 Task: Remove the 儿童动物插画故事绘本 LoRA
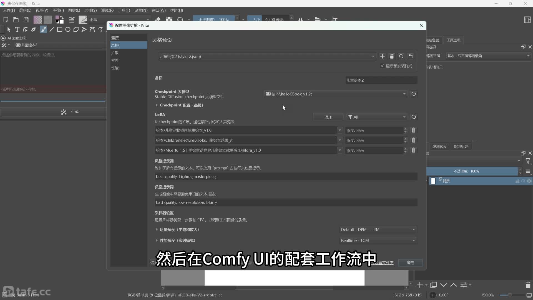tap(414, 130)
